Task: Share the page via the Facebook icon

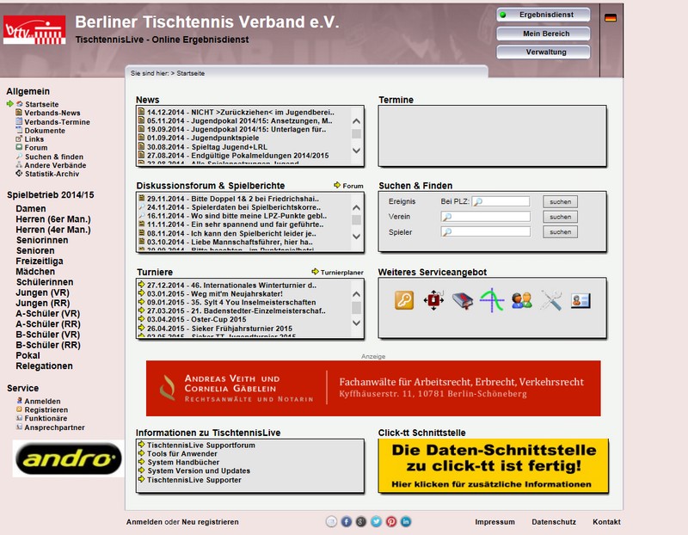Action: (347, 521)
